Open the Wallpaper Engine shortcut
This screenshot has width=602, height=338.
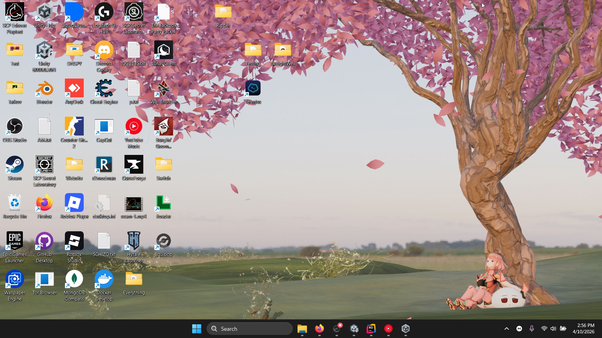click(x=15, y=285)
